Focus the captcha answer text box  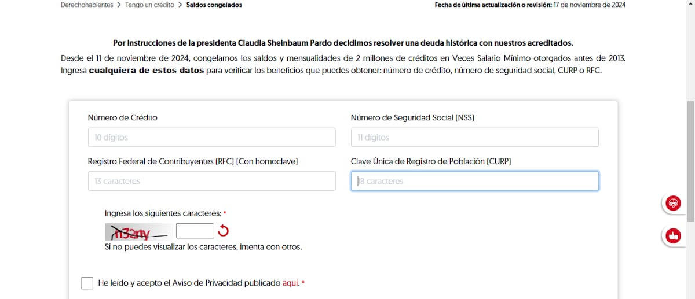(x=195, y=231)
